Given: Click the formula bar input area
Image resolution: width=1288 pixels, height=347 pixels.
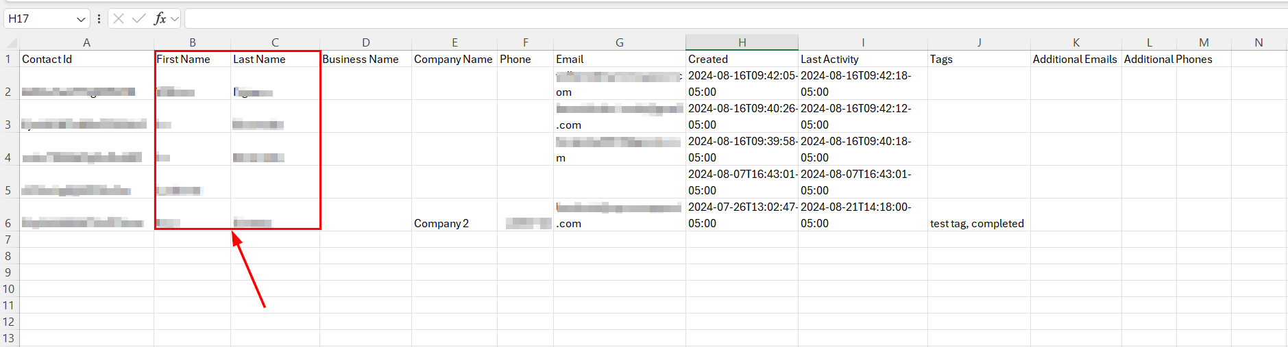Looking at the screenshot, I should (x=685, y=18).
